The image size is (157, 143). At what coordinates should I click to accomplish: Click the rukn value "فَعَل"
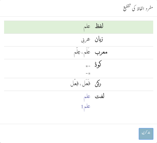click(x=86, y=83)
